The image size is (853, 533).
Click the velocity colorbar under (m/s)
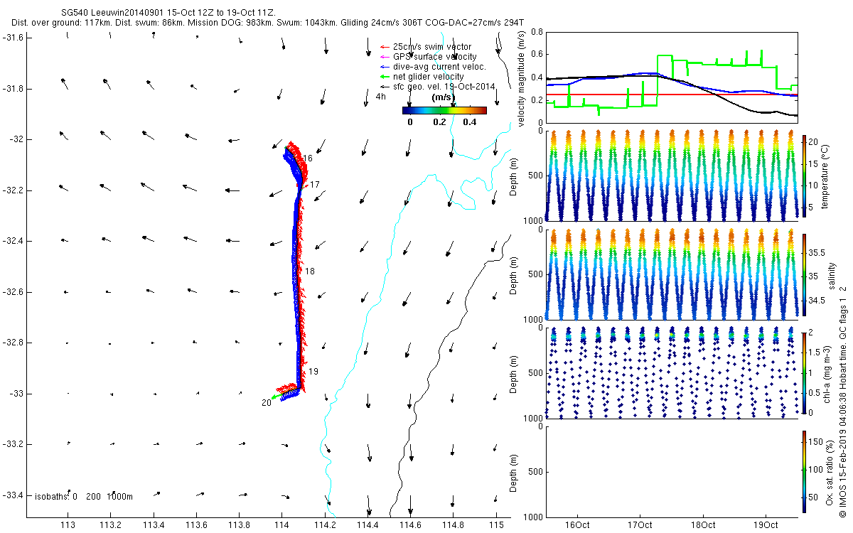click(x=444, y=110)
